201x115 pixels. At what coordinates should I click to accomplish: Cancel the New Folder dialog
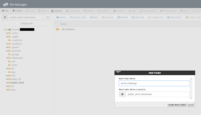(x=190, y=105)
